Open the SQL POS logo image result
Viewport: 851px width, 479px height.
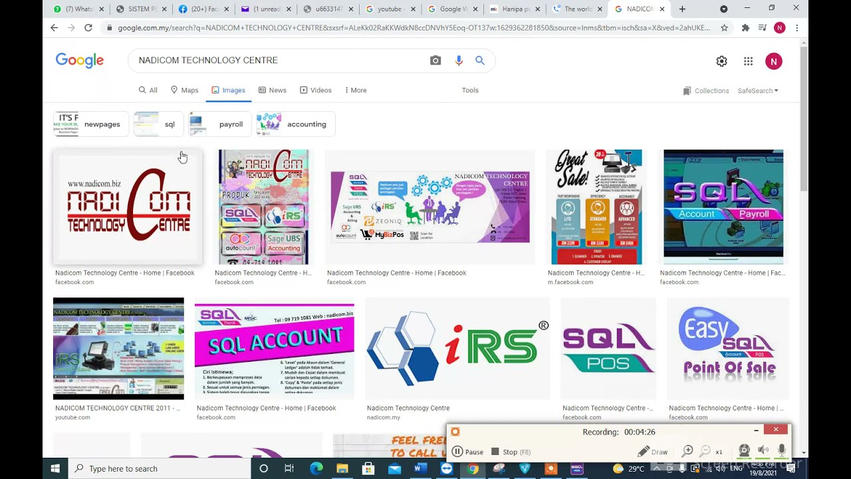click(608, 349)
